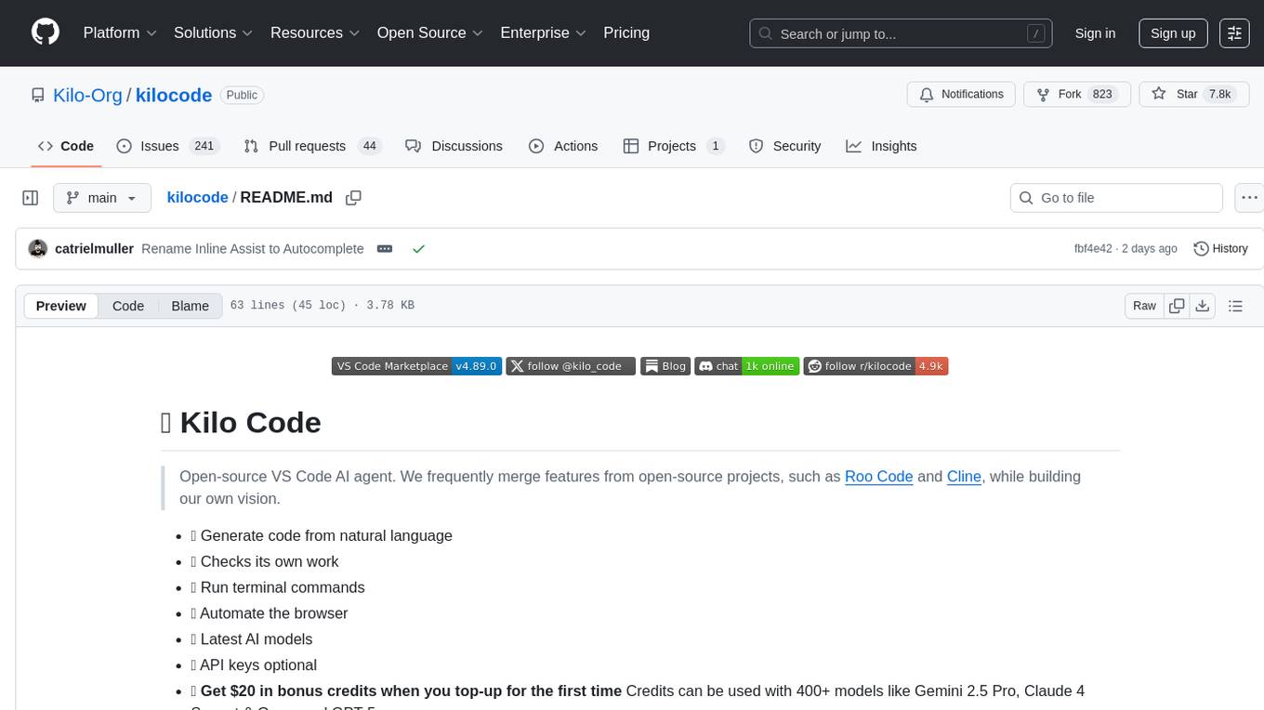
Task: Expand commit message details ellipsis
Action: pyautogui.click(x=385, y=249)
